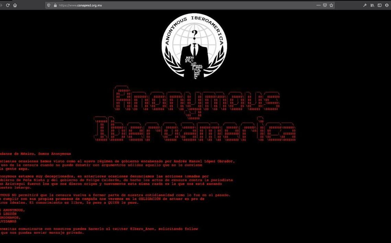391x243 pixels.
Task: Open the Library menu icon
Action: (372, 5)
